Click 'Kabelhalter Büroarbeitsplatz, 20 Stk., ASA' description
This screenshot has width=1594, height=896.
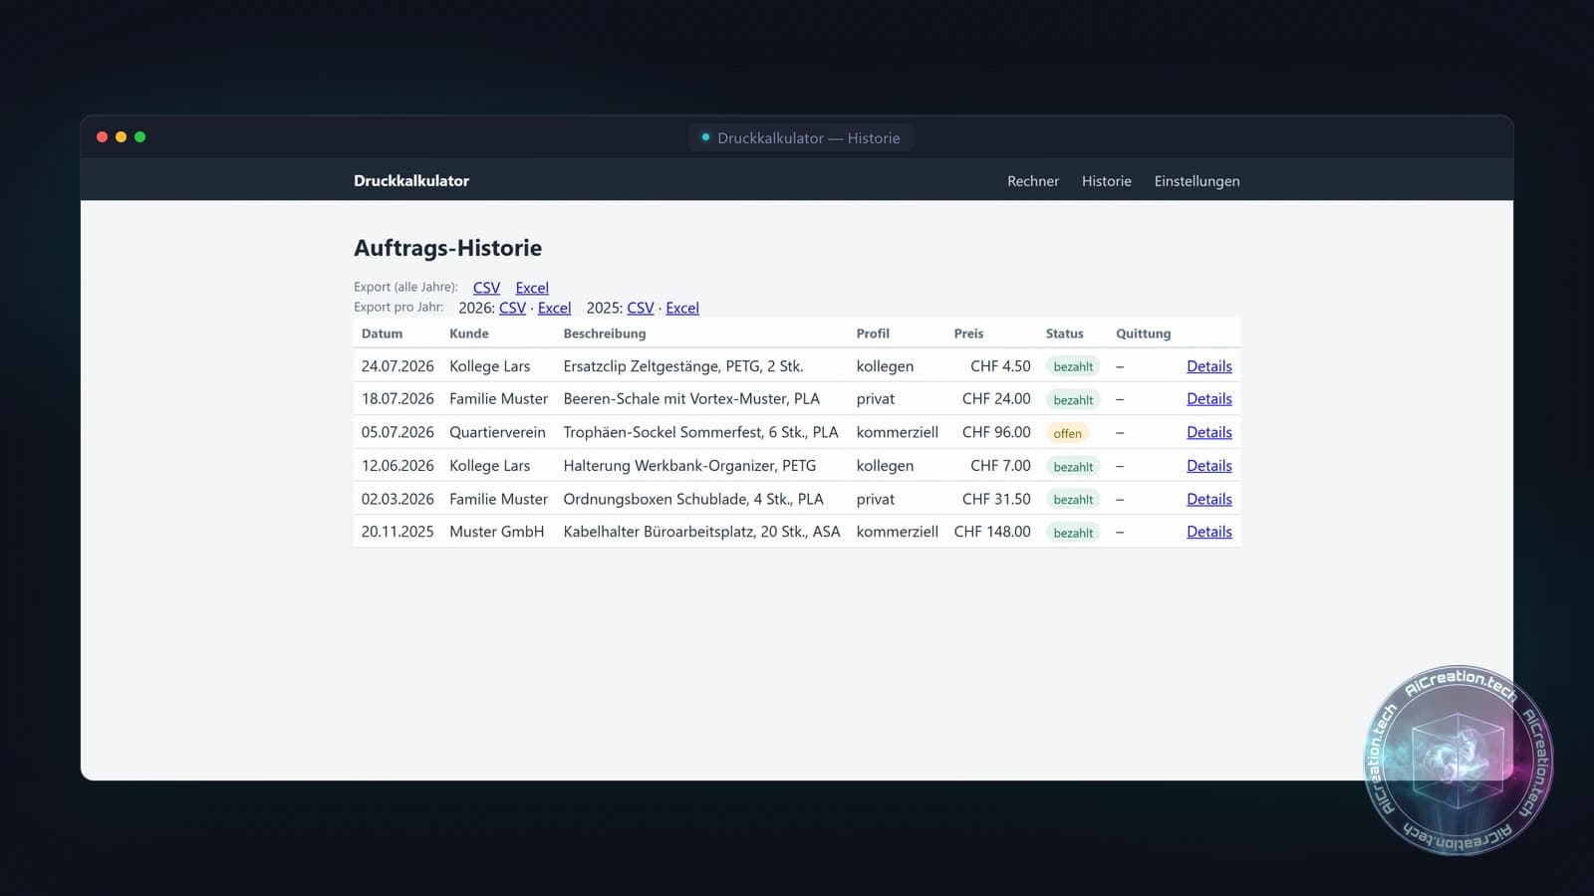click(701, 532)
